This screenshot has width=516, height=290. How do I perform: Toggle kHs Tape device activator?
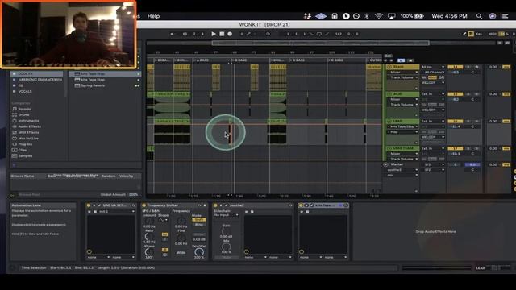point(301,205)
